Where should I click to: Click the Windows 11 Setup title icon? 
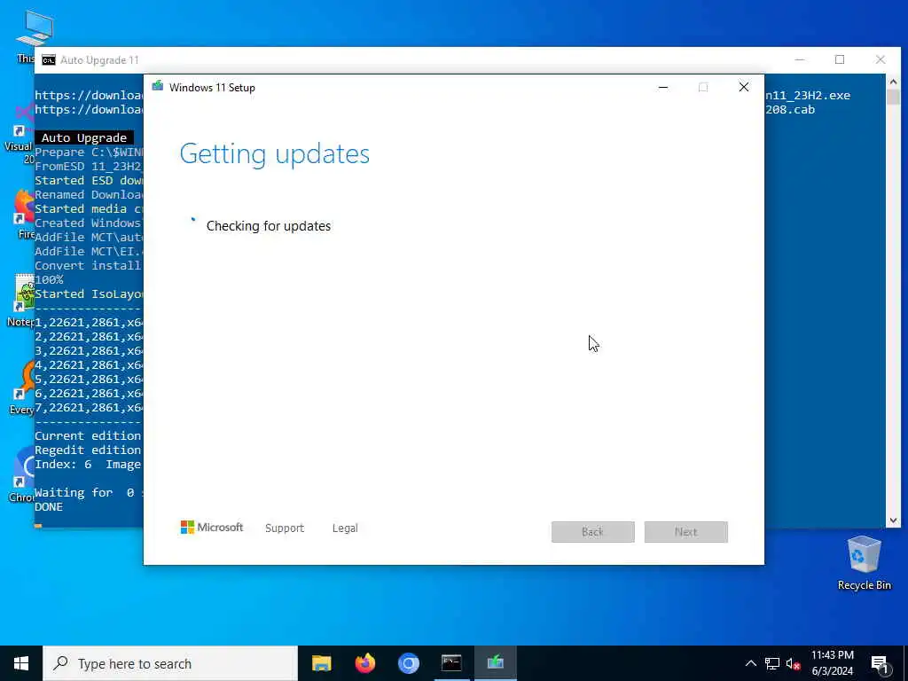(158, 87)
